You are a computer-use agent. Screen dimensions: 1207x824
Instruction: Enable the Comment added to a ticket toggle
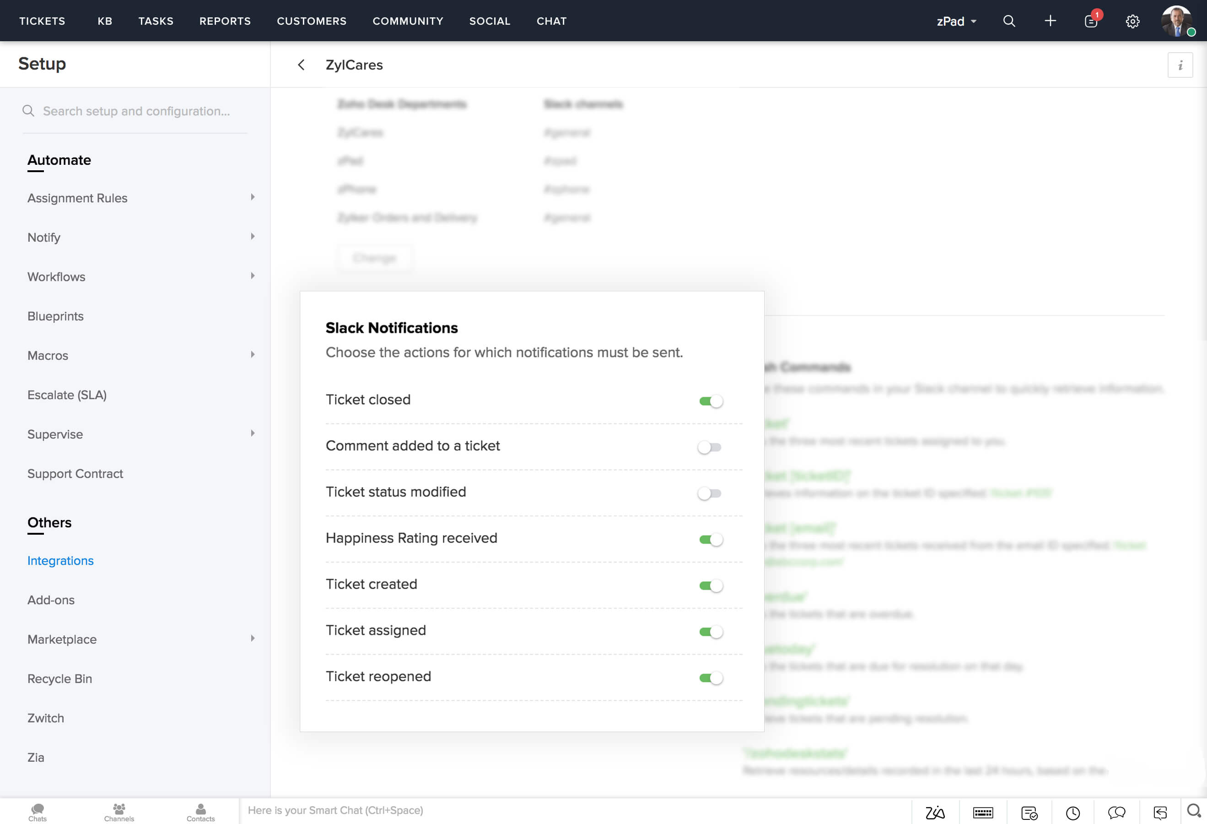[x=711, y=447]
